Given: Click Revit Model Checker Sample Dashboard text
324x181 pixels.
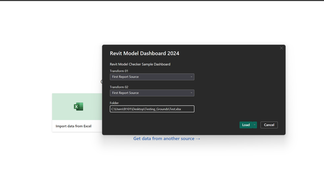Looking at the screenshot, I should click(140, 64).
